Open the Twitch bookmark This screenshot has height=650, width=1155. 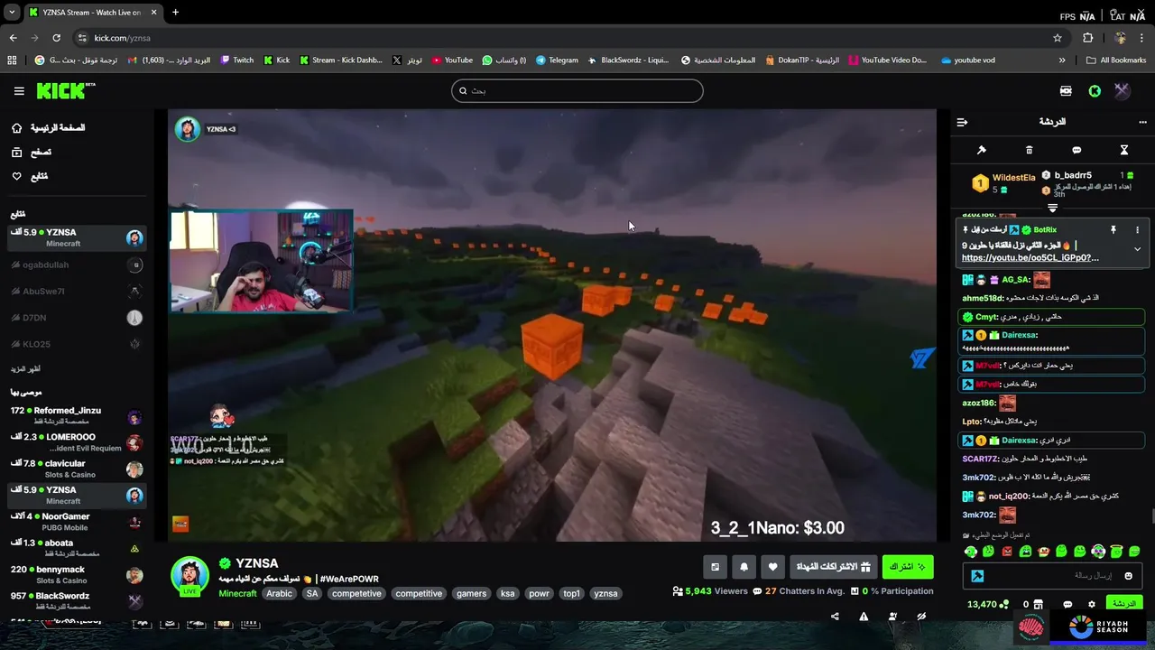pos(237,60)
